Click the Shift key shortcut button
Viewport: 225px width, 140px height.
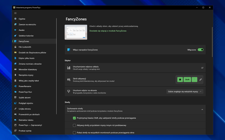[x=187, y=80]
